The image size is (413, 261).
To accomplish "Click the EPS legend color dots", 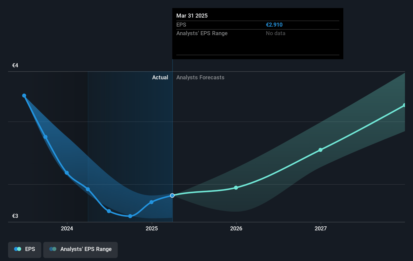I will click(18, 249).
